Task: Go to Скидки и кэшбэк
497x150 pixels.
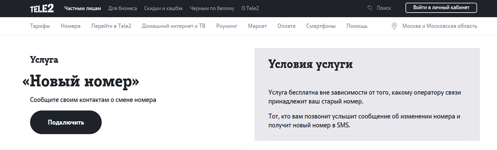Action: coord(164,8)
